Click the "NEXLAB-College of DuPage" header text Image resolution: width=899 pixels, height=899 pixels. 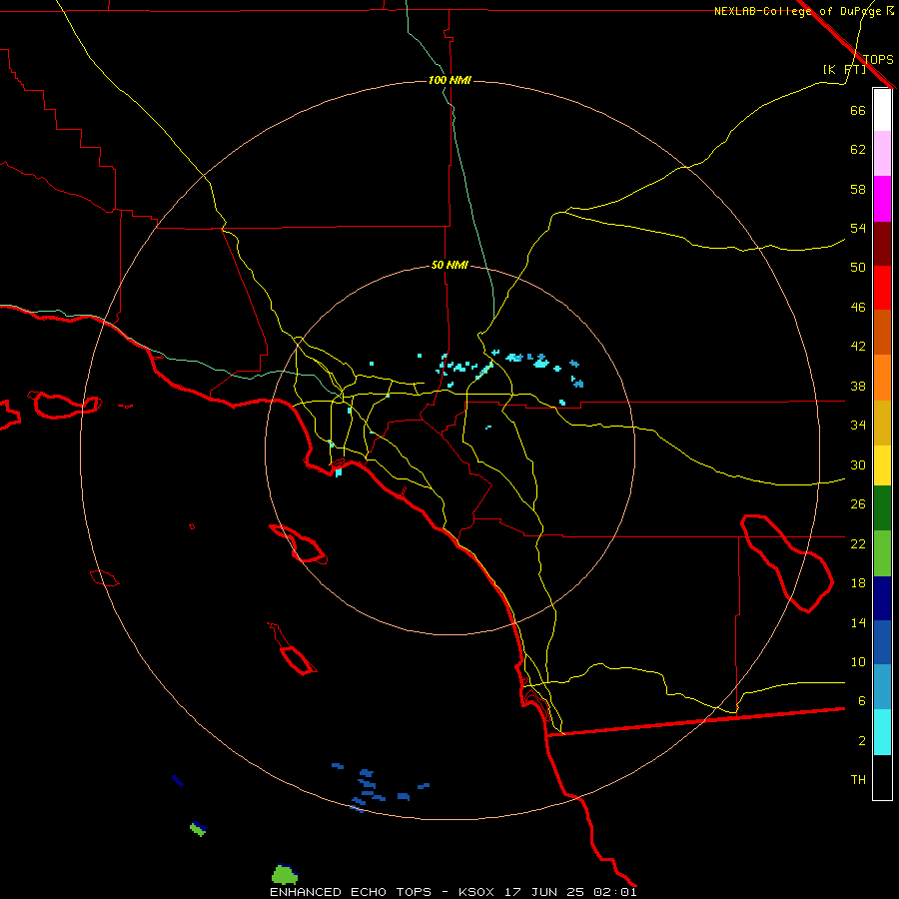(x=797, y=11)
